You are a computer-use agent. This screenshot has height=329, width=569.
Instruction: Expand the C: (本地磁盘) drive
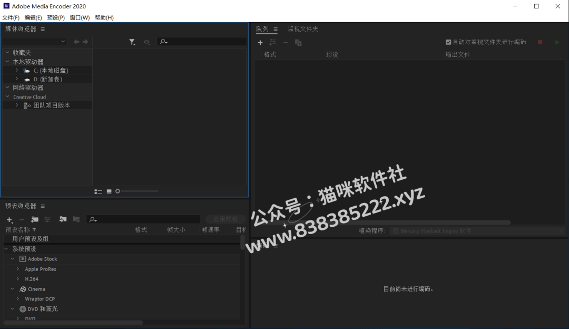tap(17, 71)
